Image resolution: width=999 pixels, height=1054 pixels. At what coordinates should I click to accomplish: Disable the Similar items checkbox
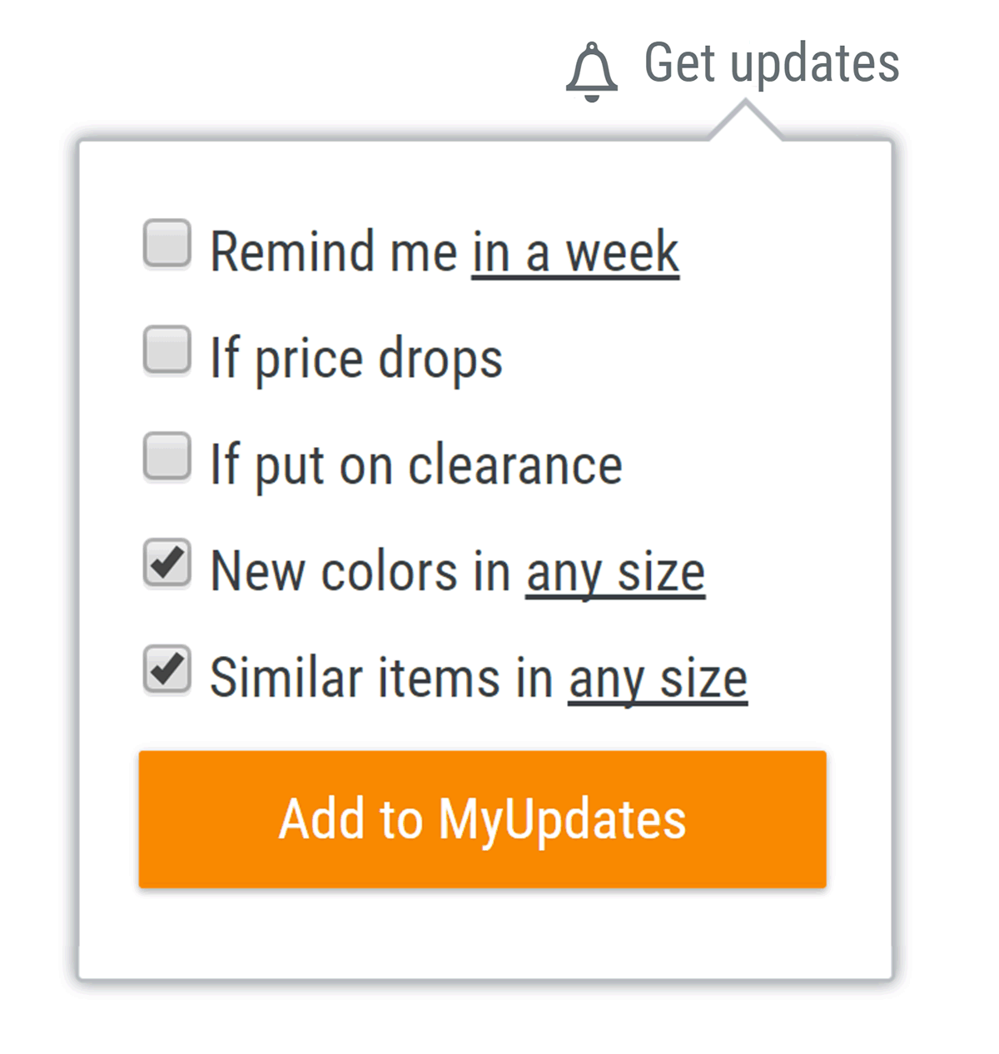(166, 670)
